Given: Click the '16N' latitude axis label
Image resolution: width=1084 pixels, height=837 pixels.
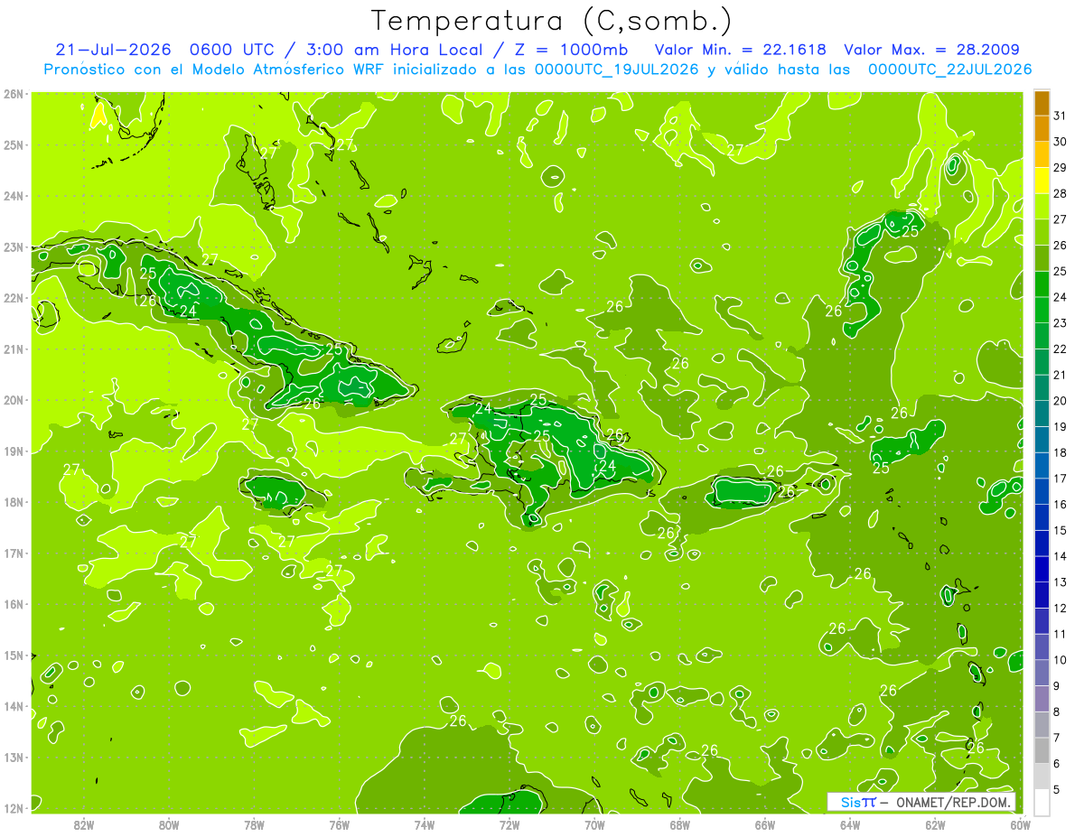Looking at the screenshot, I should (x=13, y=604).
